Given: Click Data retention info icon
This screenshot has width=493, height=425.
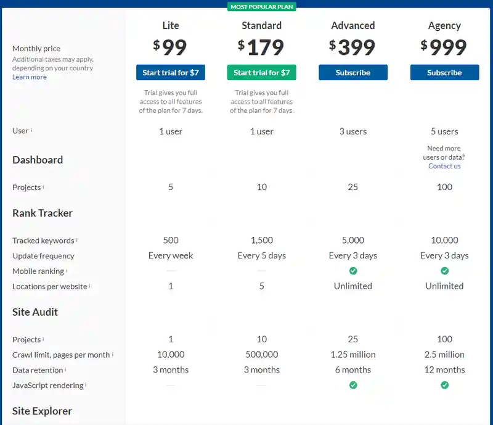Looking at the screenshot, I should 65,369.
